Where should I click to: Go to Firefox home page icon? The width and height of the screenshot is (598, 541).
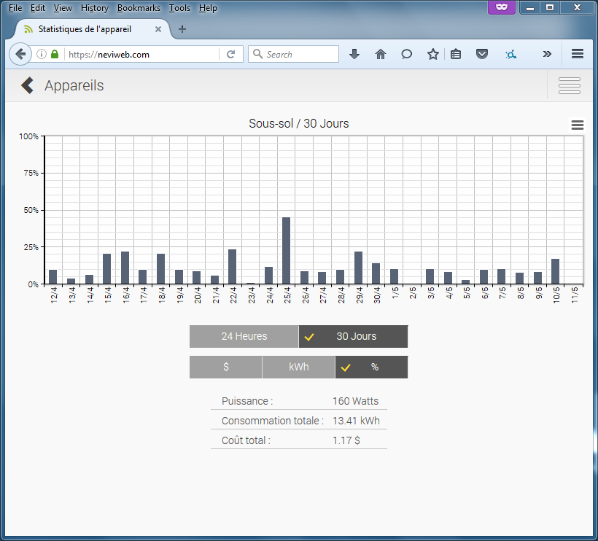(x=380, y=54)
